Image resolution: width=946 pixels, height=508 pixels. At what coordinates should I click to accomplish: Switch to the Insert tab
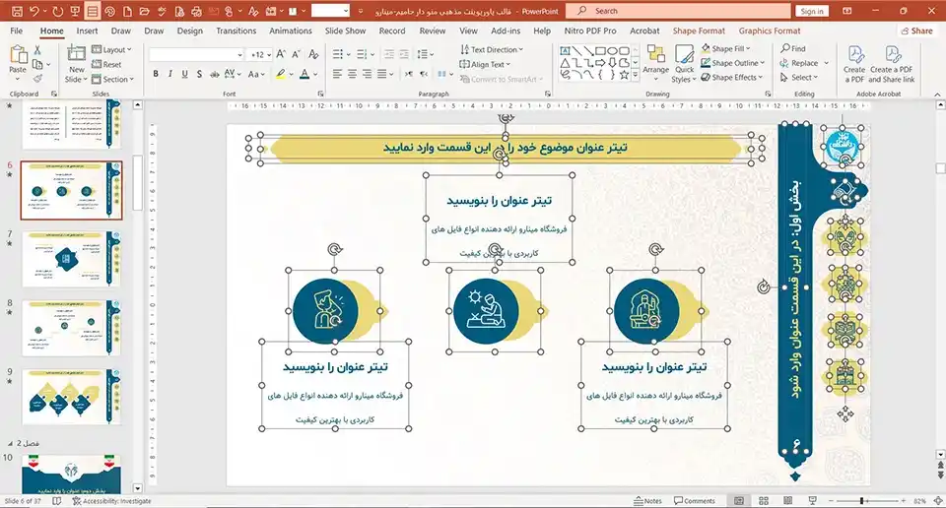pyautogui.click(x=87, y=31)
